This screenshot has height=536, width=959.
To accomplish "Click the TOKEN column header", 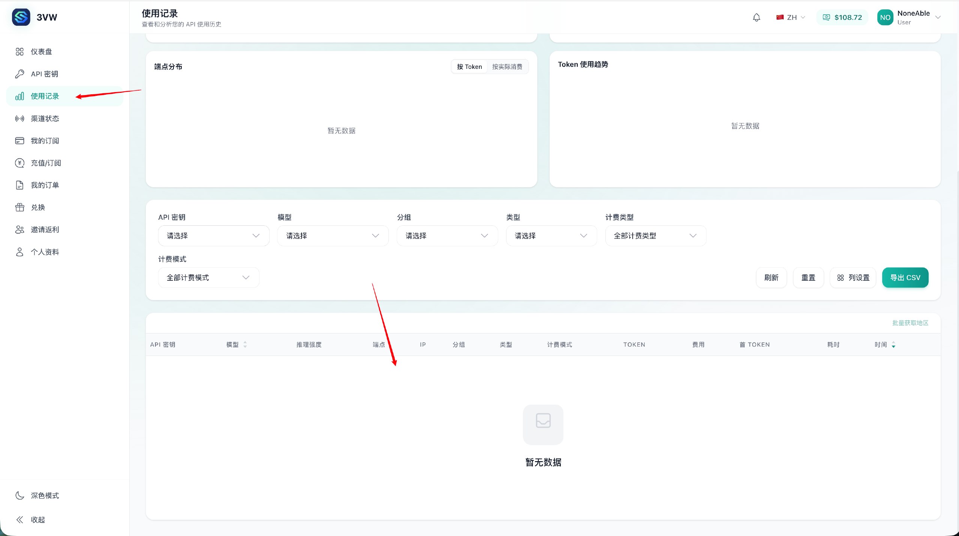I will 634,344.
